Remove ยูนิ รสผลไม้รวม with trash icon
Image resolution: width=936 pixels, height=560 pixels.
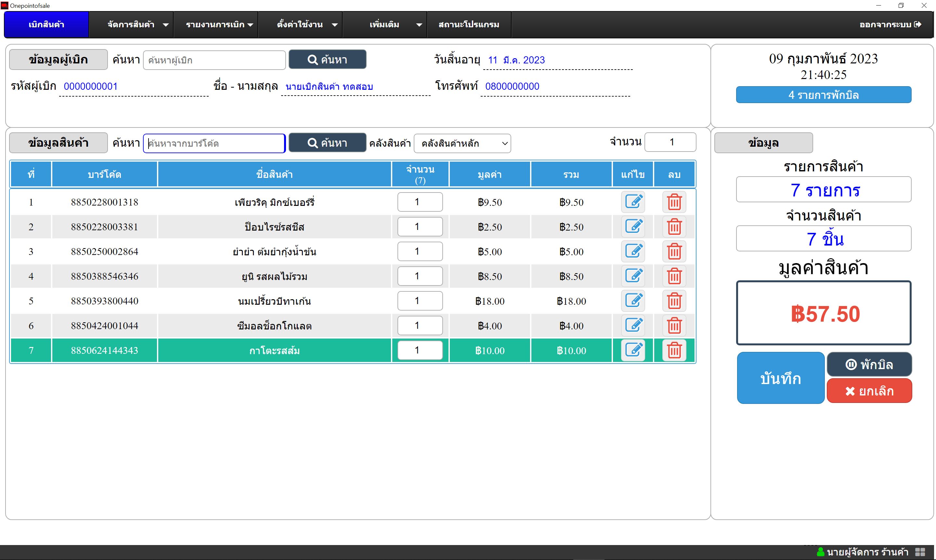(674, 276)
